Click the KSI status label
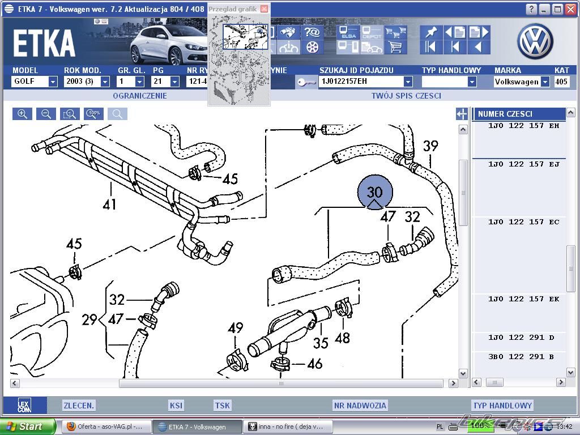The width and height of the screenshot is (580, 435). click(x=176, y=406)
